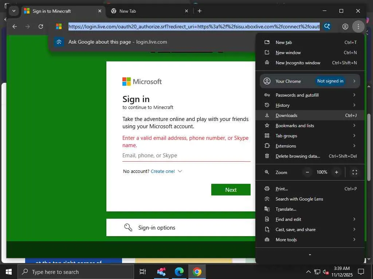
Task: Click the colorful app icon left of Edge
Action: point(161,272)
